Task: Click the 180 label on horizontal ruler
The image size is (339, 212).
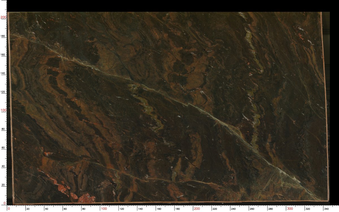Action: pyautogui.click(x=178, y=209)
